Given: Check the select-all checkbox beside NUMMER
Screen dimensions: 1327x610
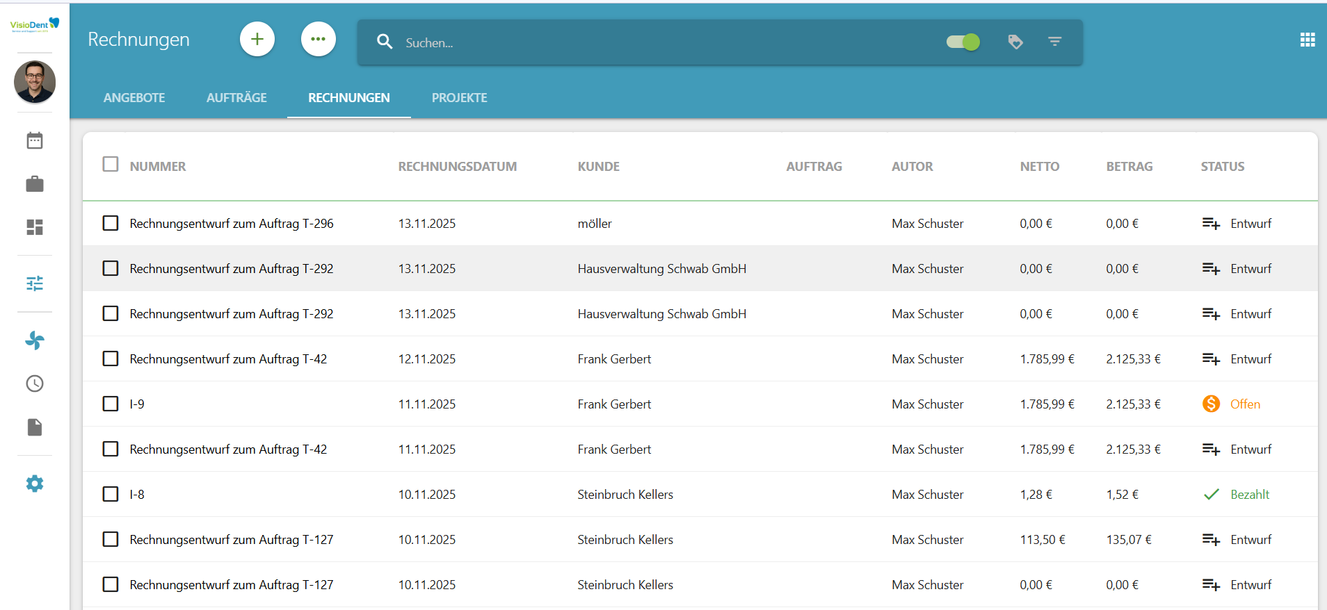Looking at the screenshot, I should click(111, 165).
